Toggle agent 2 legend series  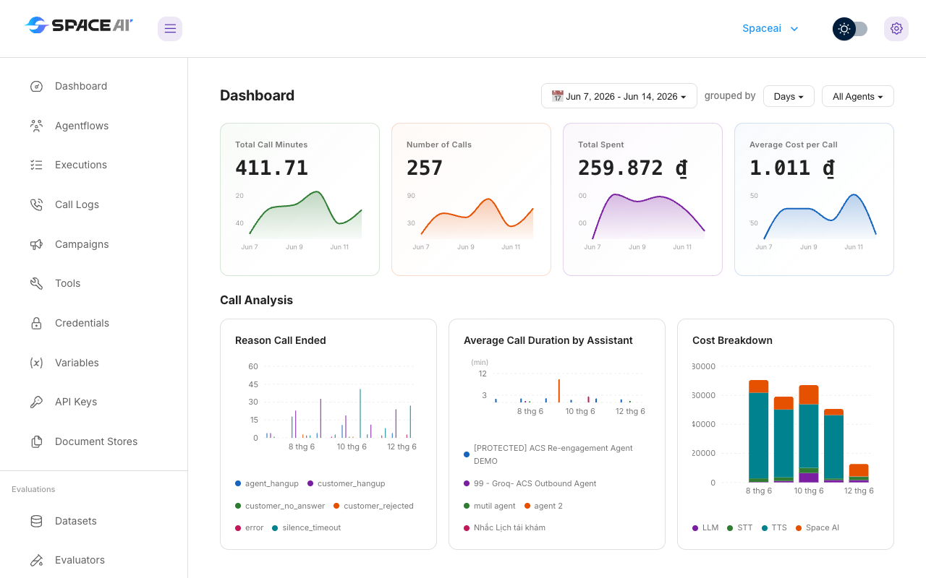click(543, 506)
